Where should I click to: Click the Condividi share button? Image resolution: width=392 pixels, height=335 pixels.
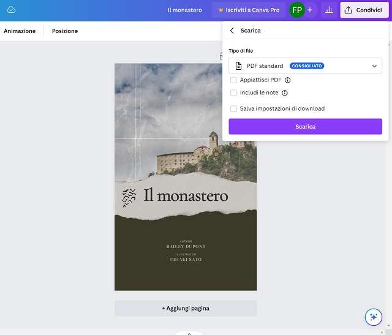click(364, 10)
